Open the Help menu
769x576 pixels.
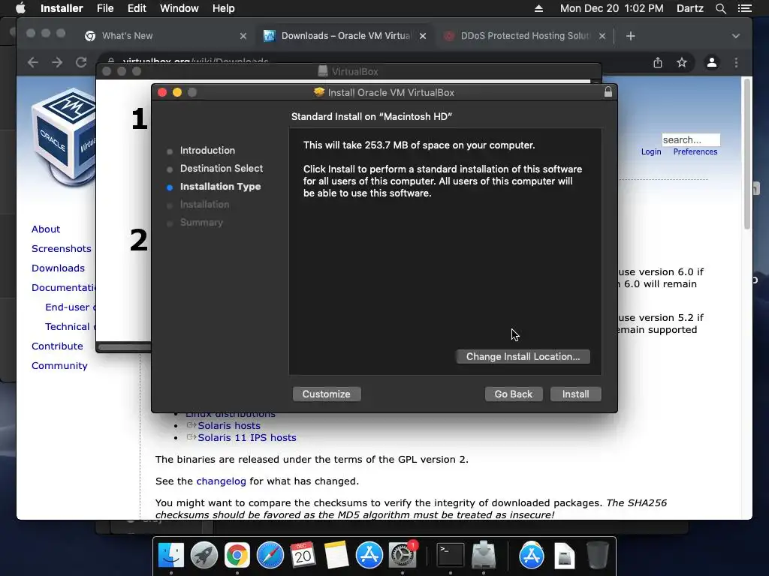point(223,8)
